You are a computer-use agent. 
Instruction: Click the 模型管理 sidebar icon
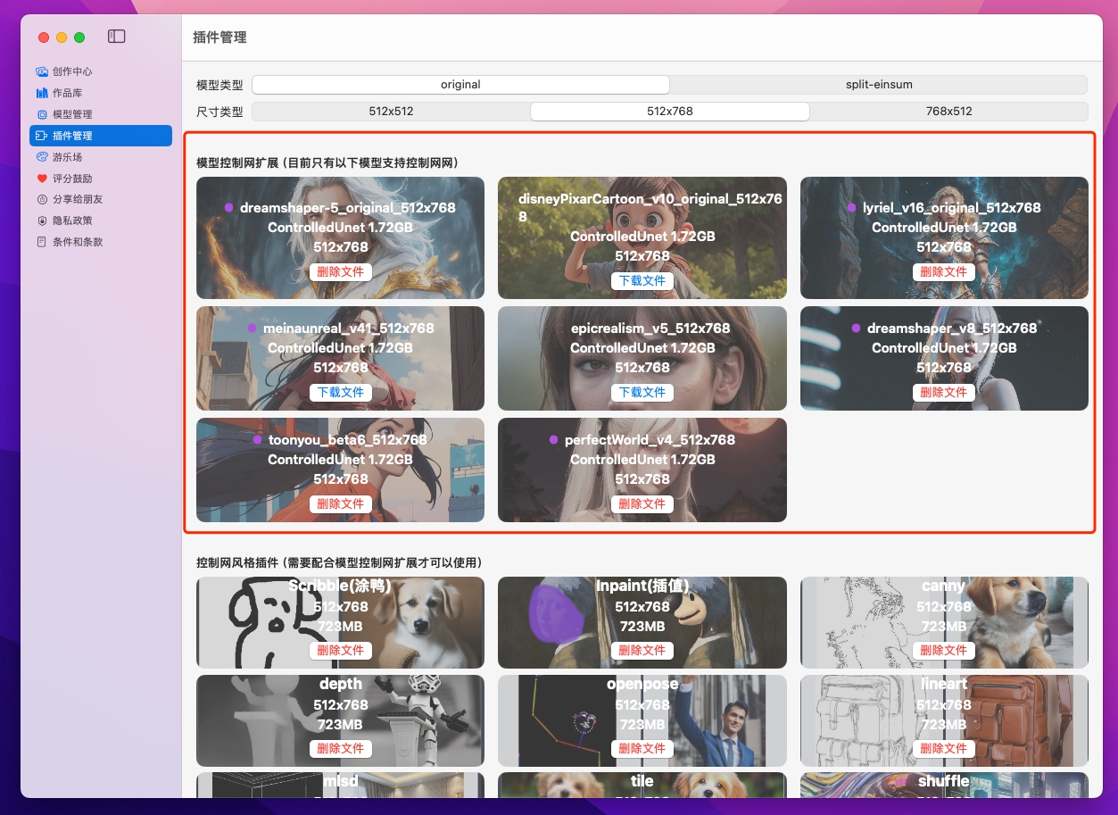tap(42, 114)
